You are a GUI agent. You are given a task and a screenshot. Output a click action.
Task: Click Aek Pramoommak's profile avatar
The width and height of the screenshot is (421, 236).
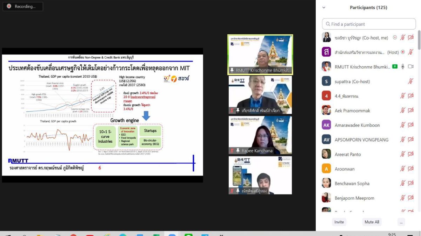pyautogui.click(x=326, y=110)
